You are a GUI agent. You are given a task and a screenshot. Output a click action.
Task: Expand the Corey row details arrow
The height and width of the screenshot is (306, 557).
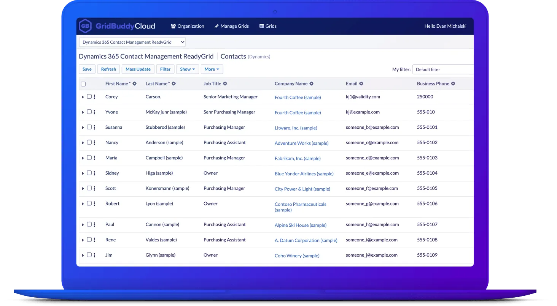click(x=83, y=97)
